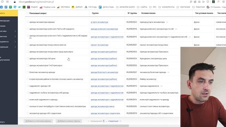
Task: Open the РАБОЧАЯ bookmarks folder
Action: 198,7
